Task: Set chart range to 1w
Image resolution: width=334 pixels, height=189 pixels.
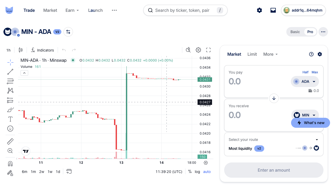Action: pos(50,172)
